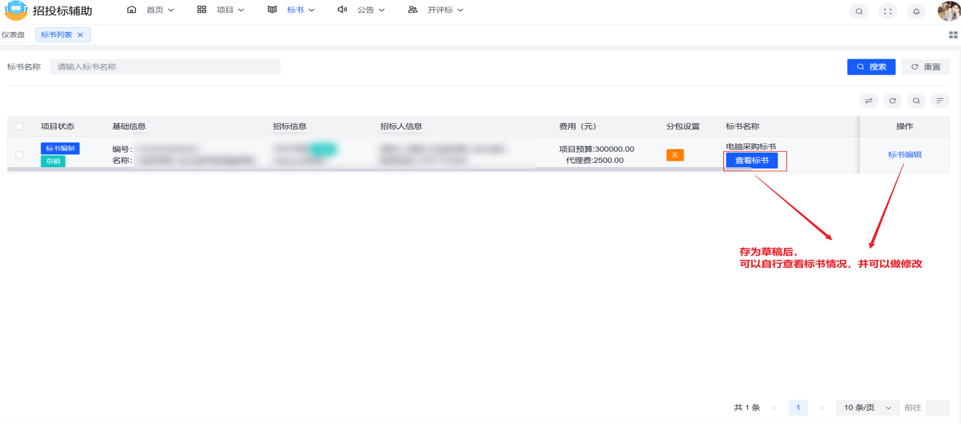Viewport: 961px width, 424px height.
Task: Expand the 首页 dropdown menu
Action: (x=151, y=10)
